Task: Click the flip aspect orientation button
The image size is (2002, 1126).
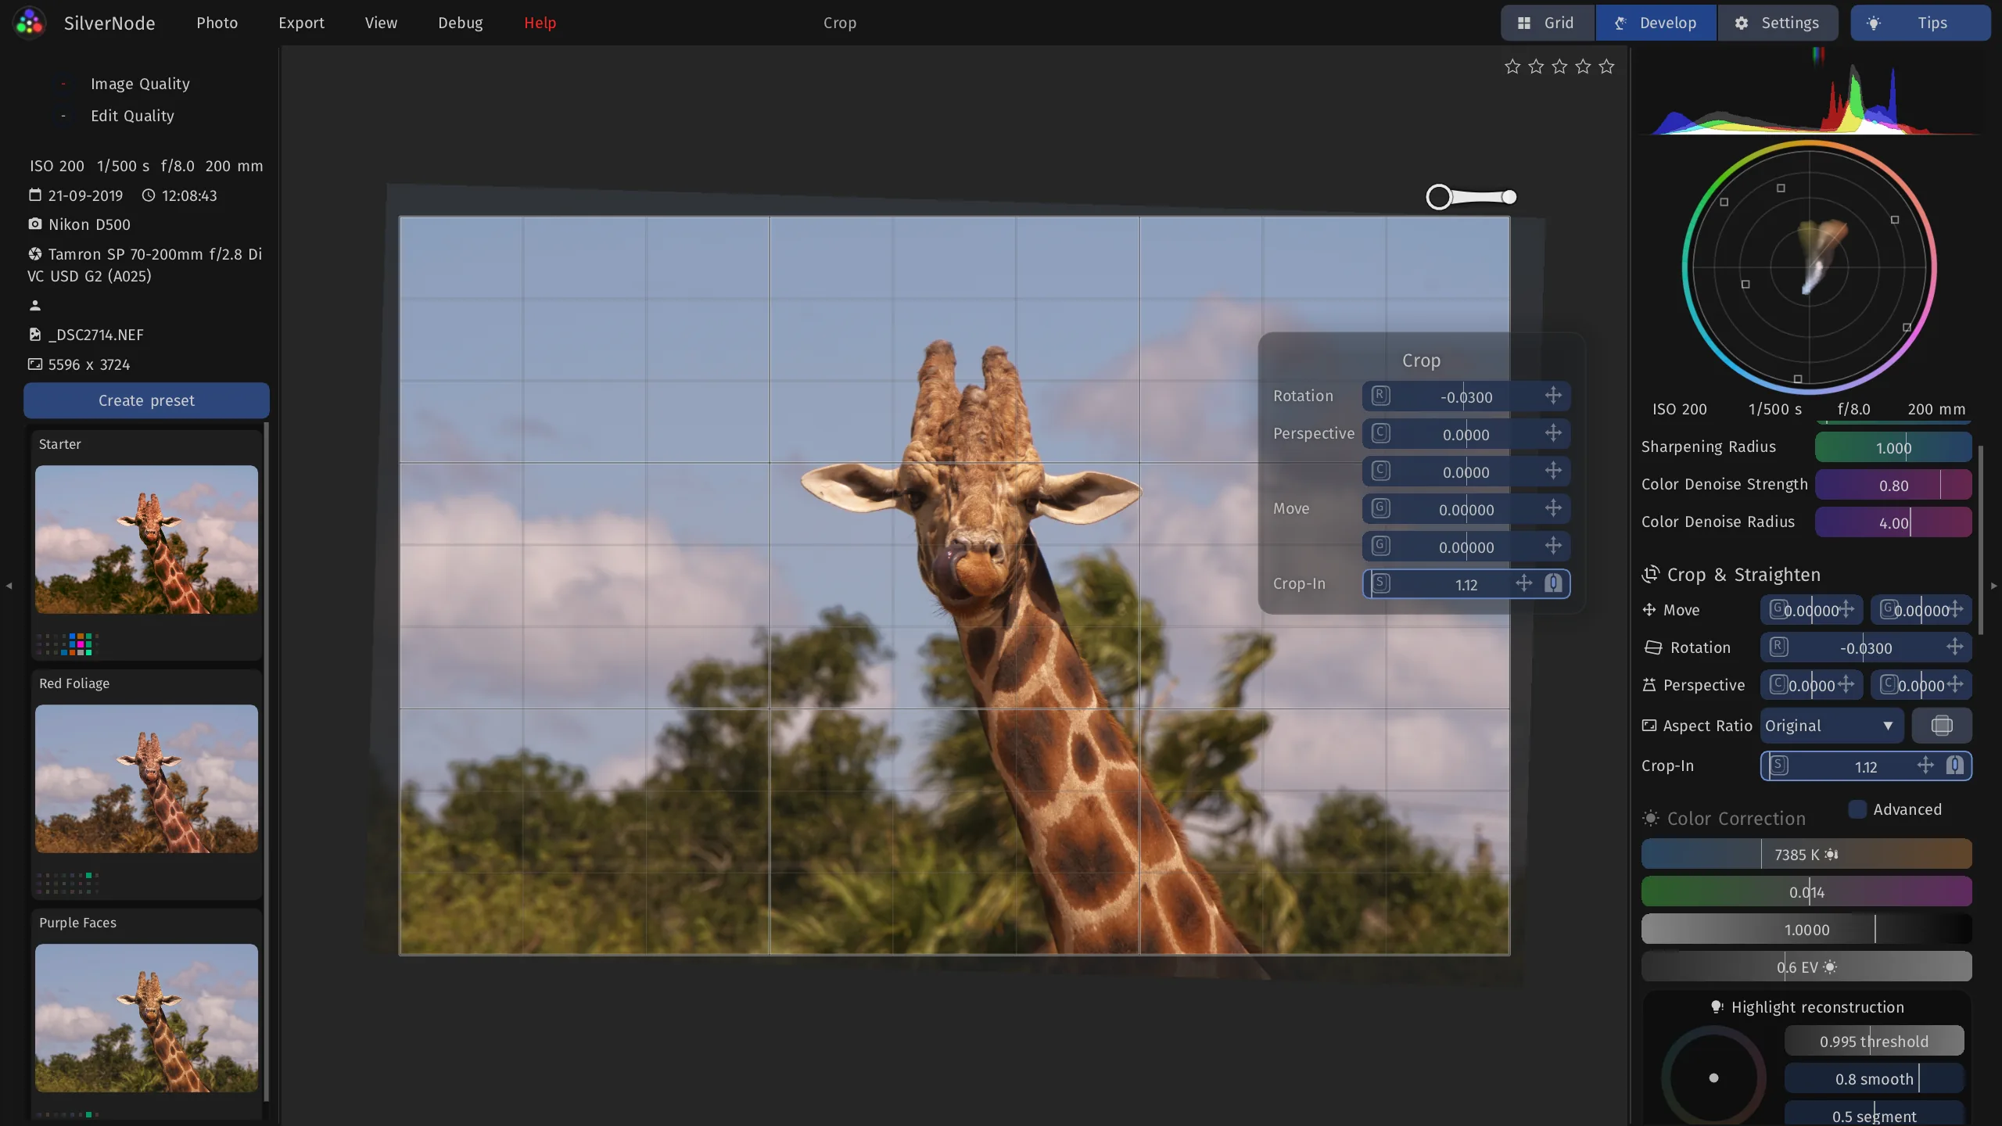Action: coord(1942,726)
